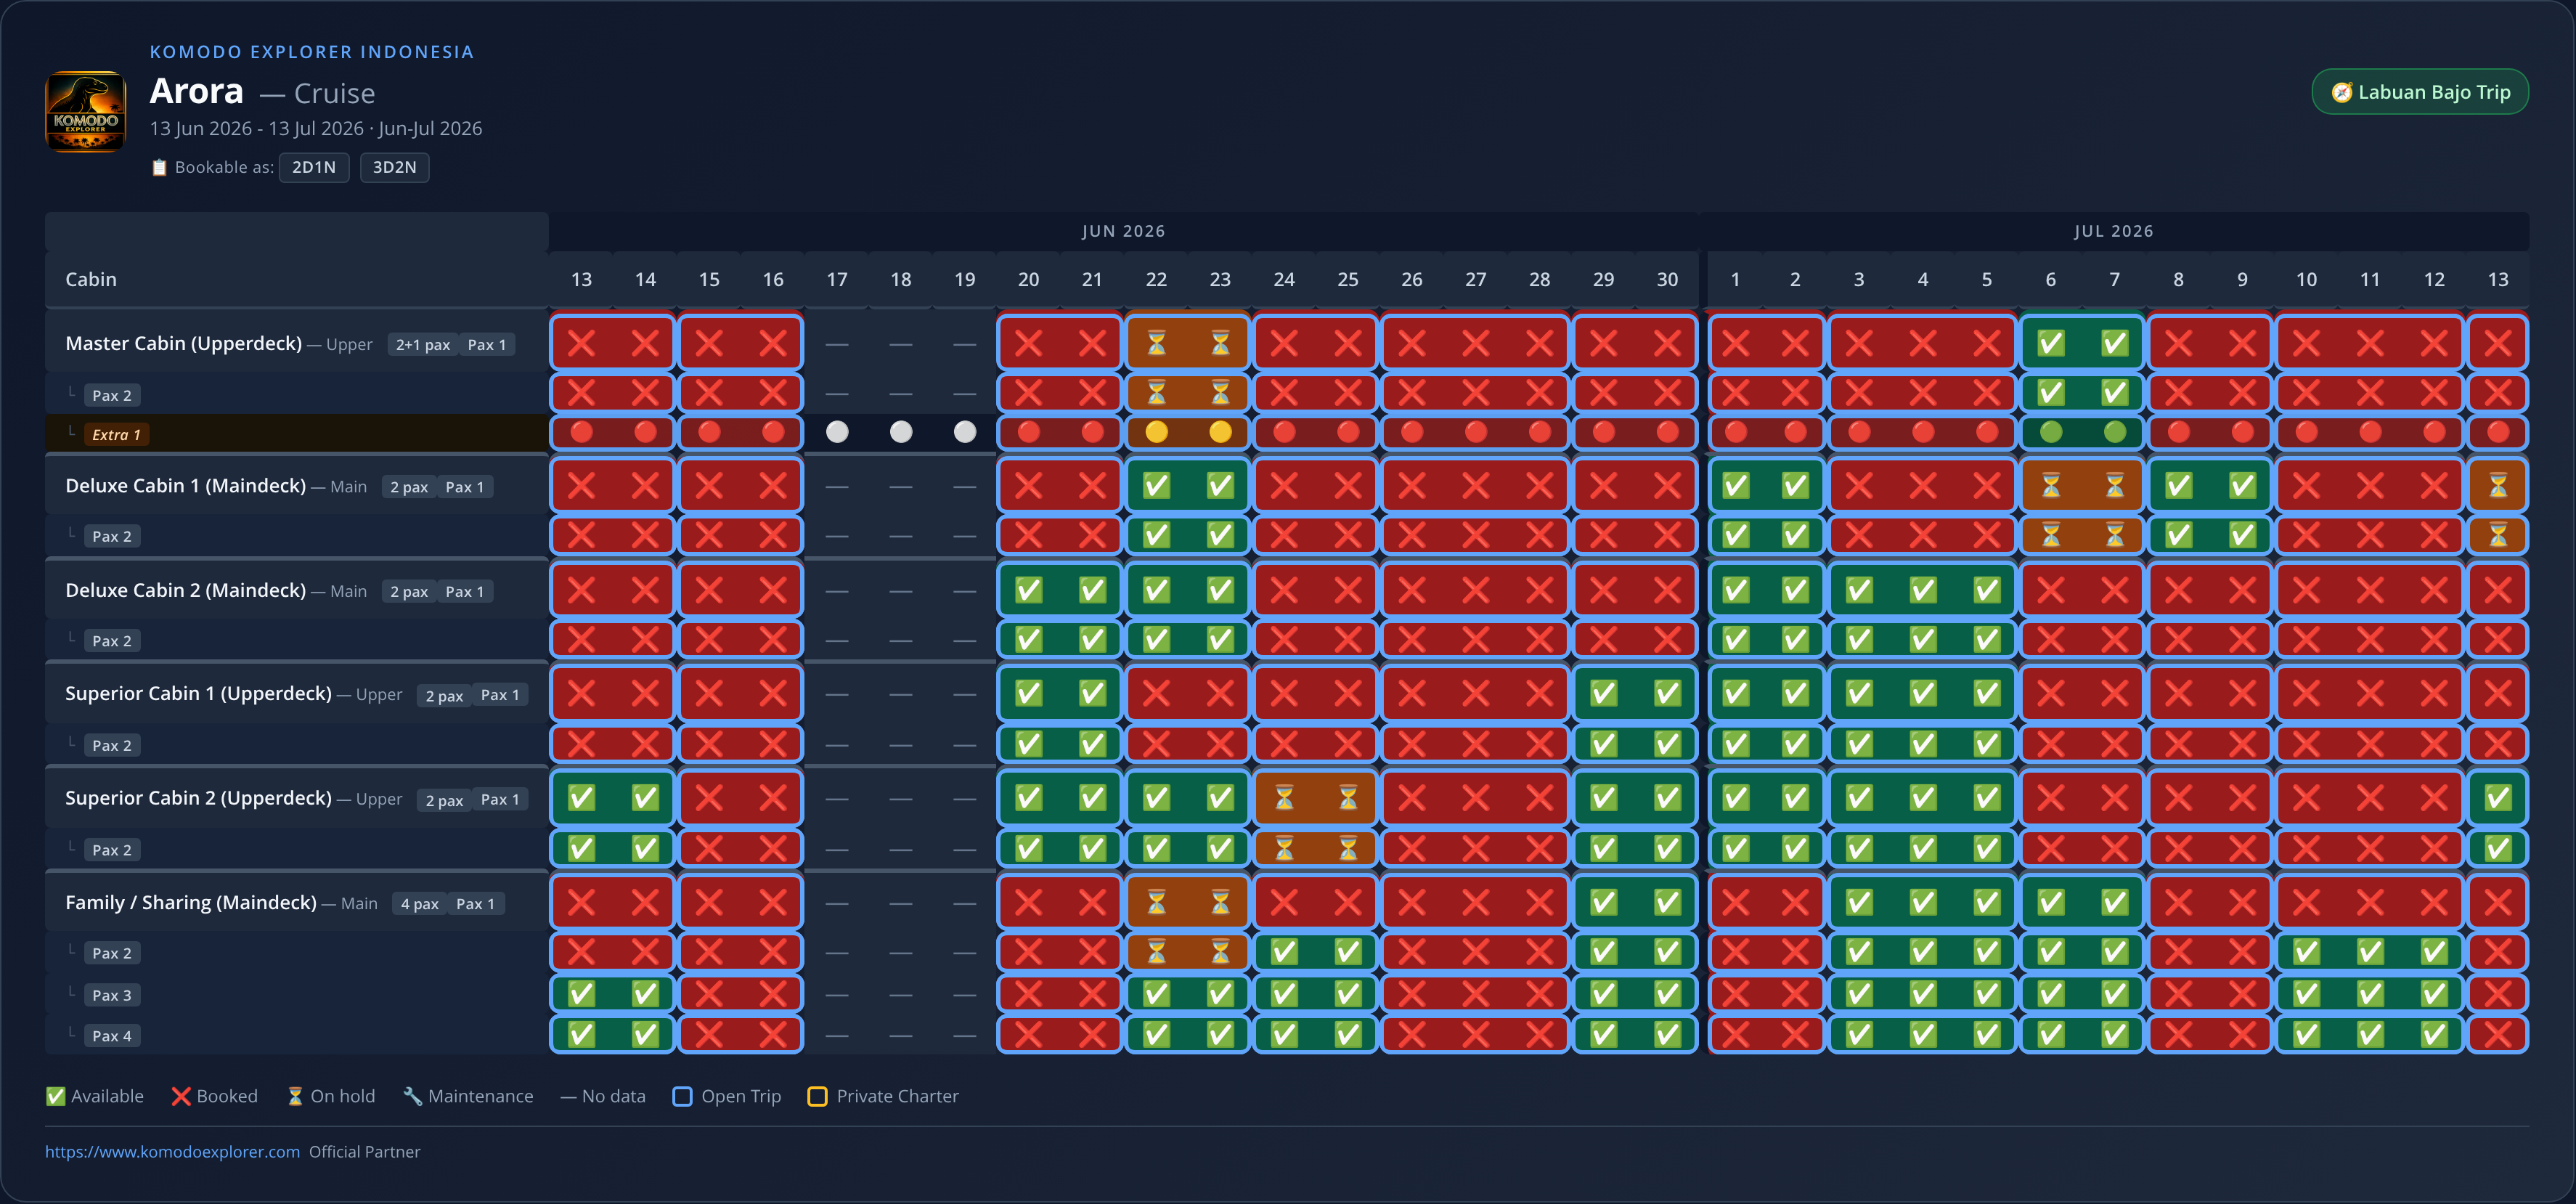Click the 2+1 pax badge on Master Cabin
The height and width of the screenshot is (1204, 2576).
[x=423, y=344]
